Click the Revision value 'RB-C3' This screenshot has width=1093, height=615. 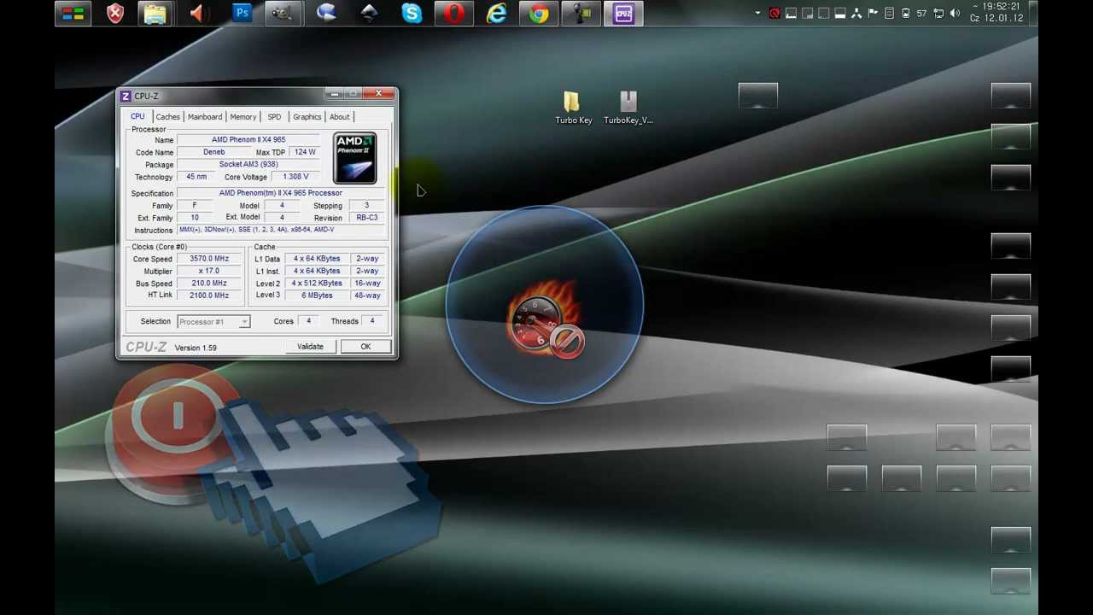tap(367, 218)
